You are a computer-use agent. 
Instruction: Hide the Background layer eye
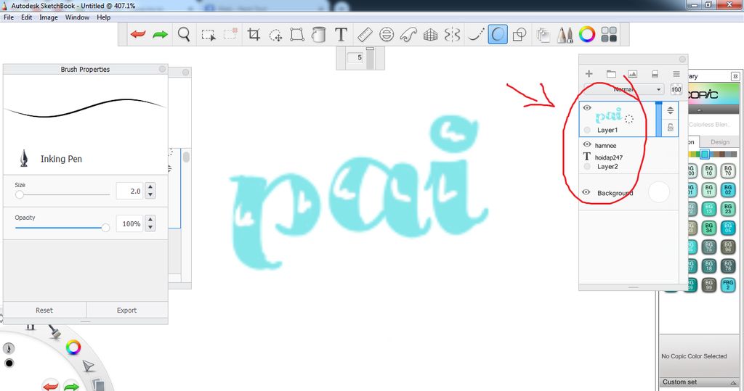586,192
